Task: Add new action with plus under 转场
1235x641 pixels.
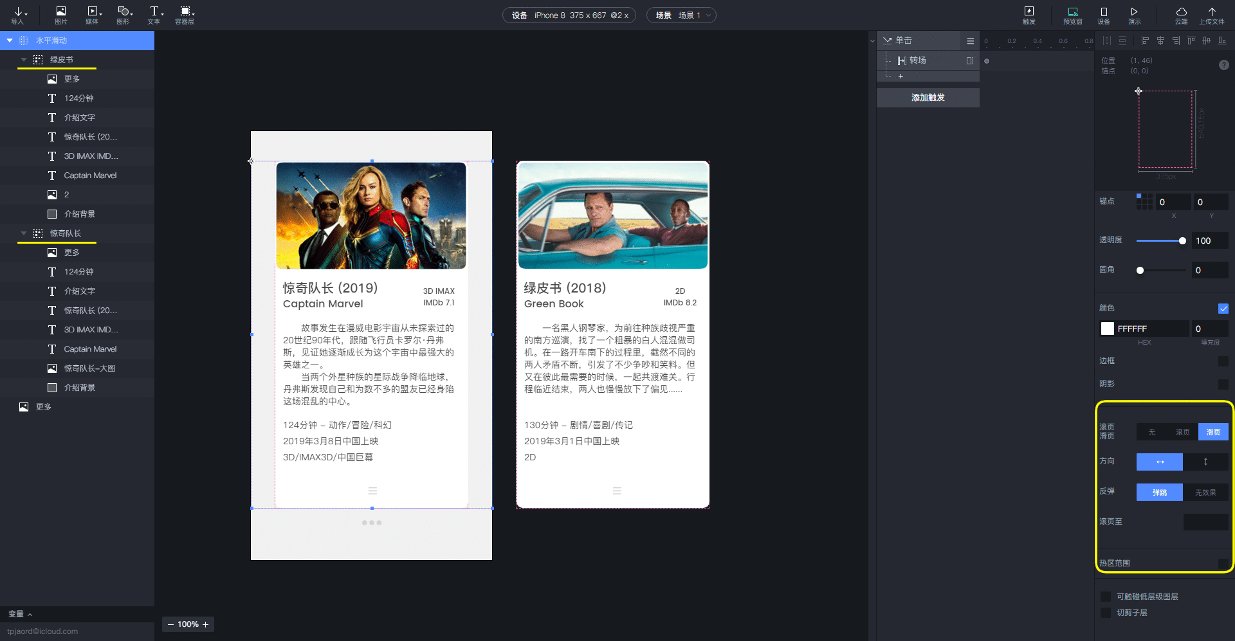Action: (x=901, y=76)
